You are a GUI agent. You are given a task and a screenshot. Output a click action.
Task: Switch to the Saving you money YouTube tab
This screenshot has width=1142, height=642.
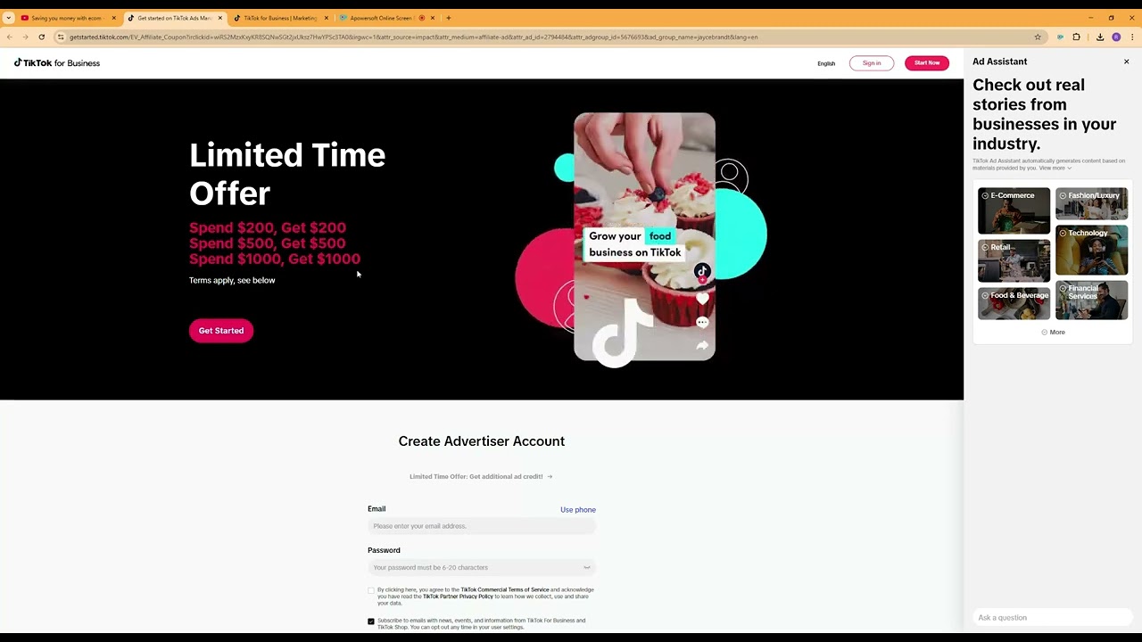point(67,18)
